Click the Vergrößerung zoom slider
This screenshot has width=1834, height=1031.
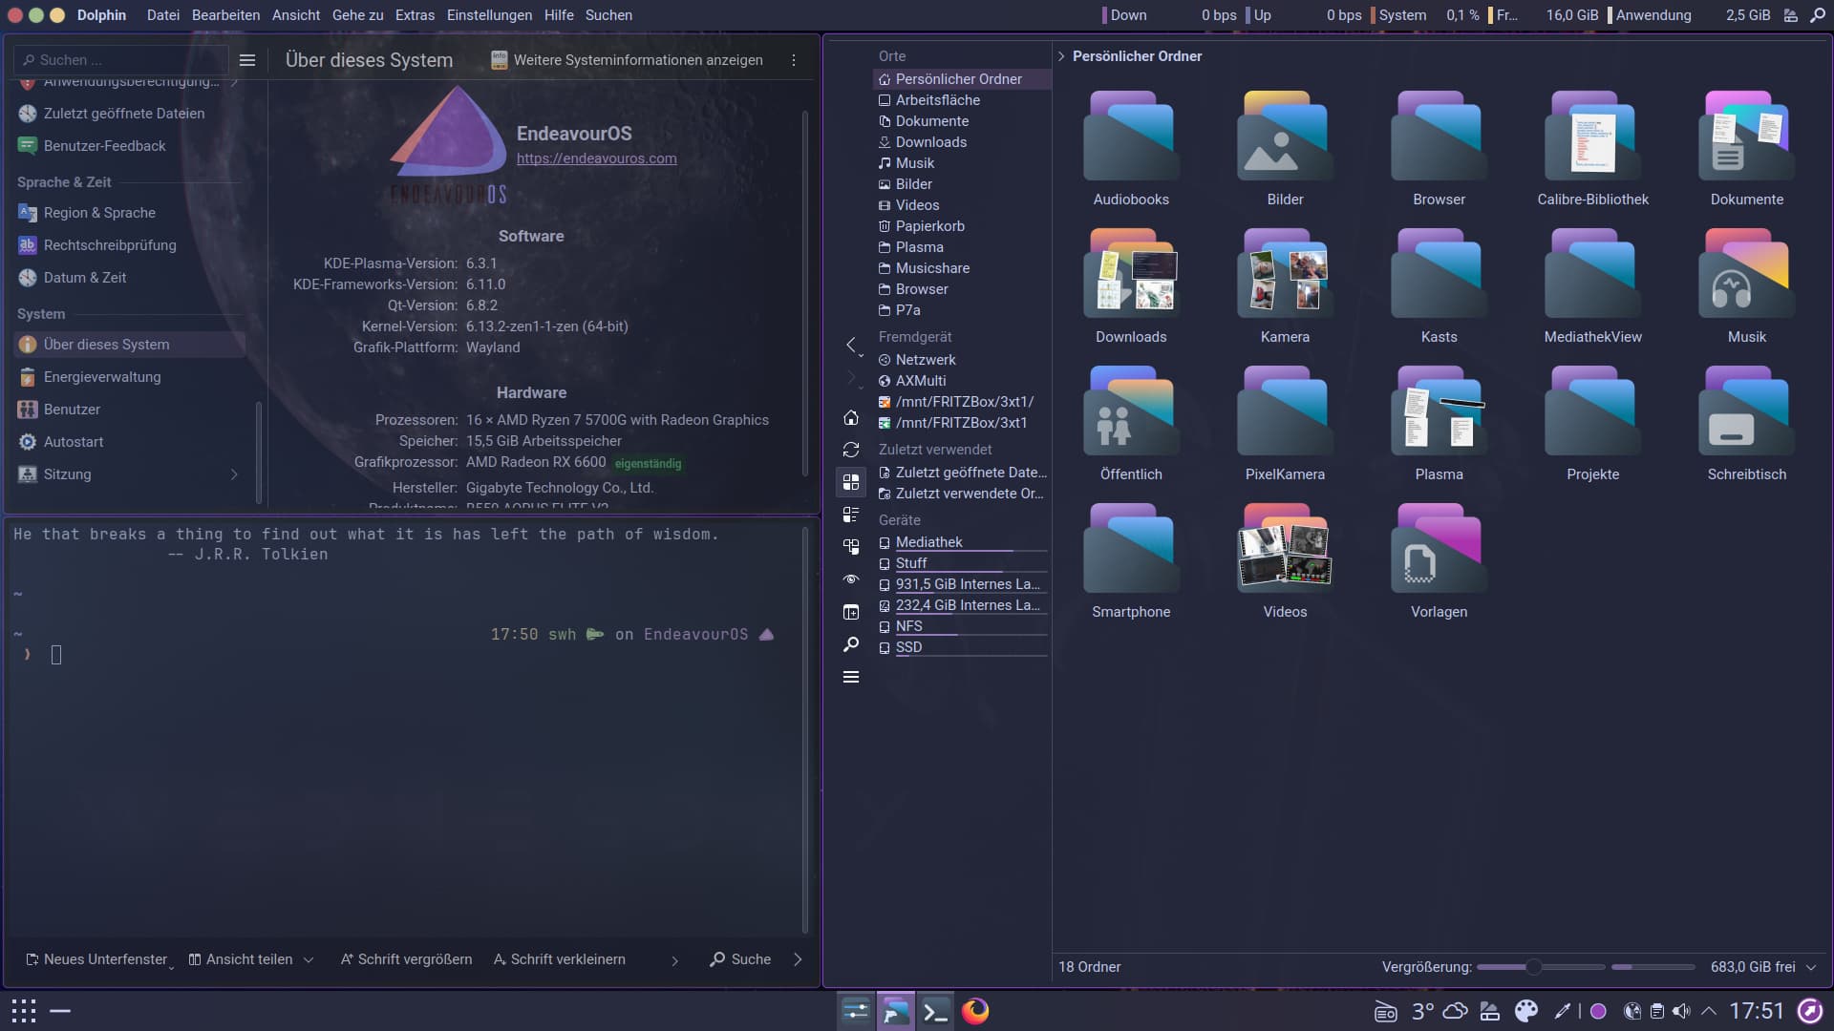1540,967
